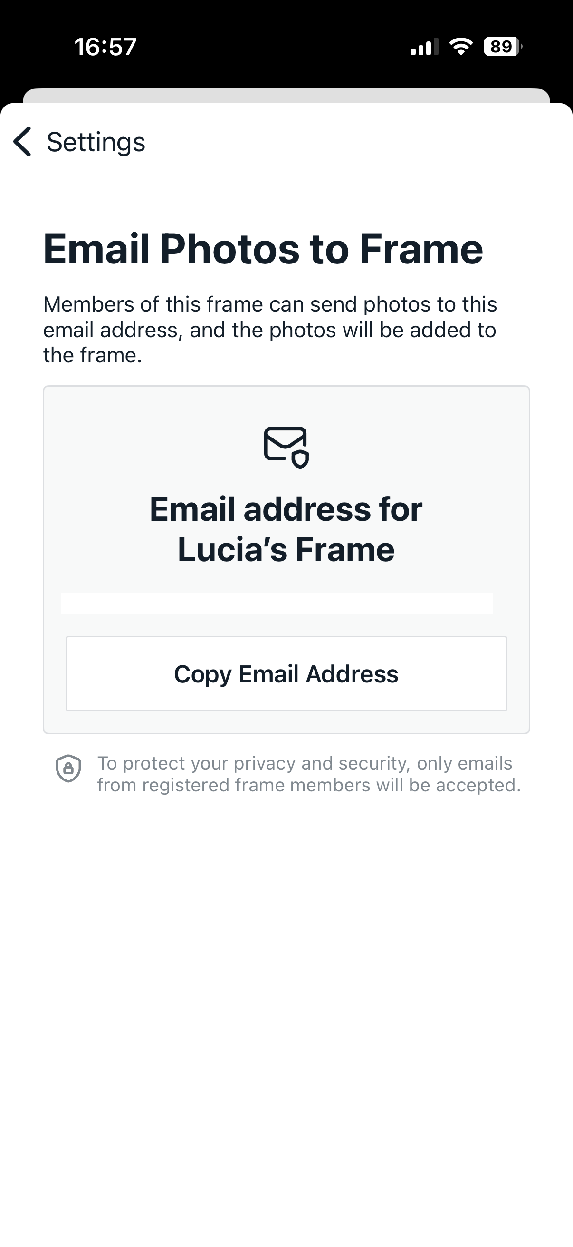The width and height of the screenshot is (573, 1247).
Task: Click the Copy Email Address button
Action: pyautogui.click(x=286, y=673)
